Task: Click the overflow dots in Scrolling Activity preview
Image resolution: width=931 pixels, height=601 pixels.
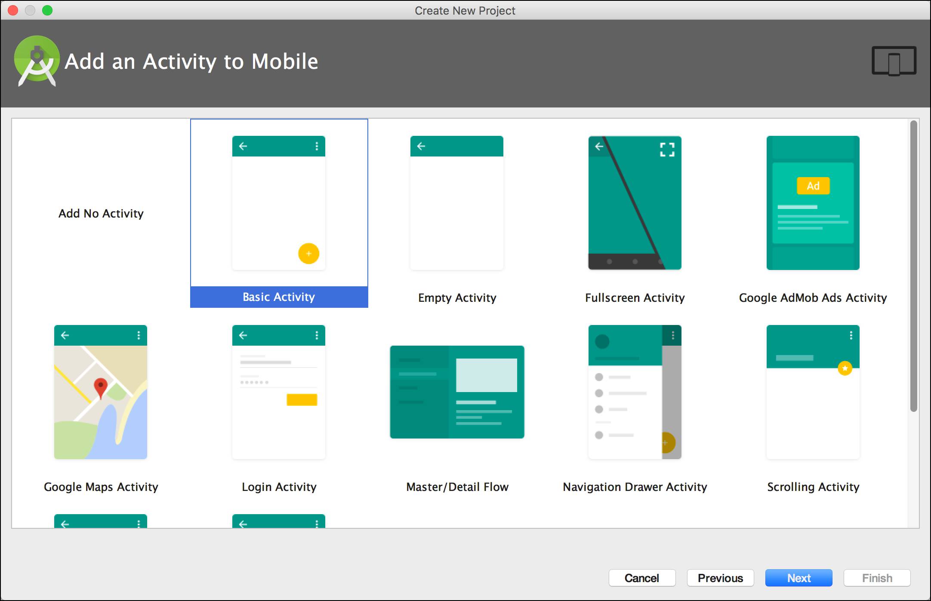Action: [x=851, y=335]
